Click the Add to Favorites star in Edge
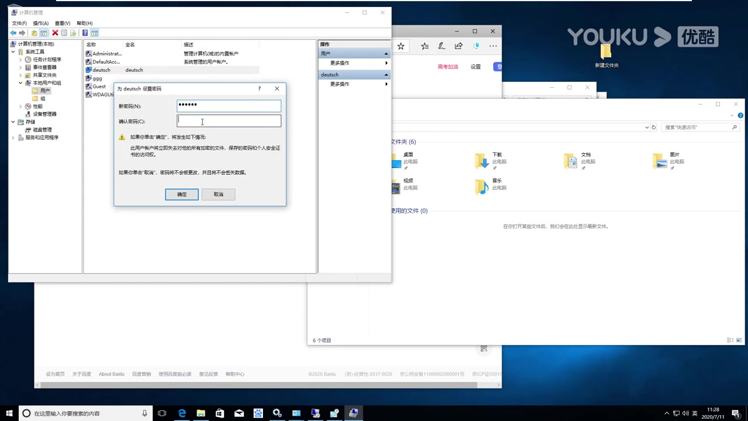Screen dimensions: 748x421 400,46
